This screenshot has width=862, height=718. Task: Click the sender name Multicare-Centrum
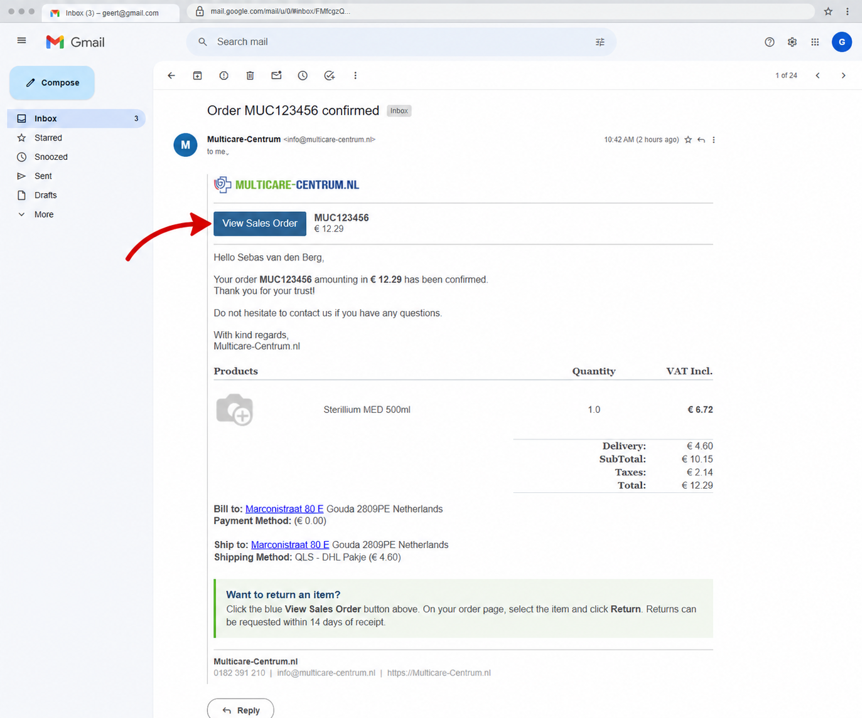click(244, 139)
